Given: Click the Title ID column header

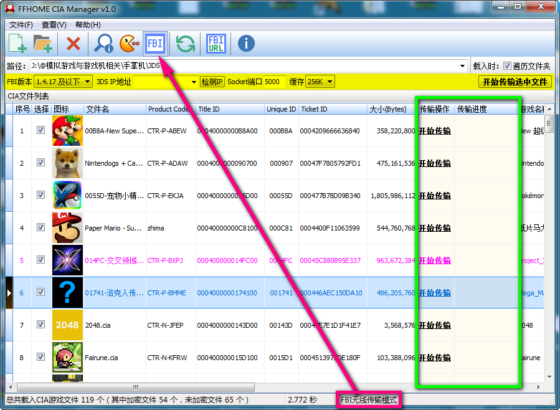Looking at the screenshot, I should [x=230, y=109].
